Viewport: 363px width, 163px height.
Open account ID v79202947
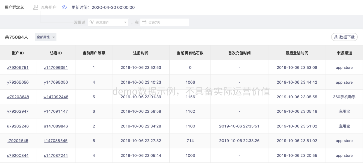click(x=18, y=111)
